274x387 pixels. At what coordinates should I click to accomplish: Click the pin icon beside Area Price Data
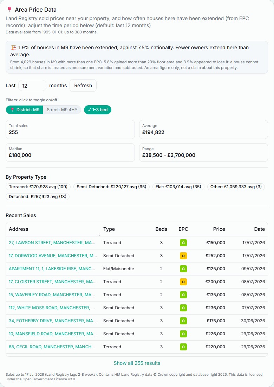(9, 9)
